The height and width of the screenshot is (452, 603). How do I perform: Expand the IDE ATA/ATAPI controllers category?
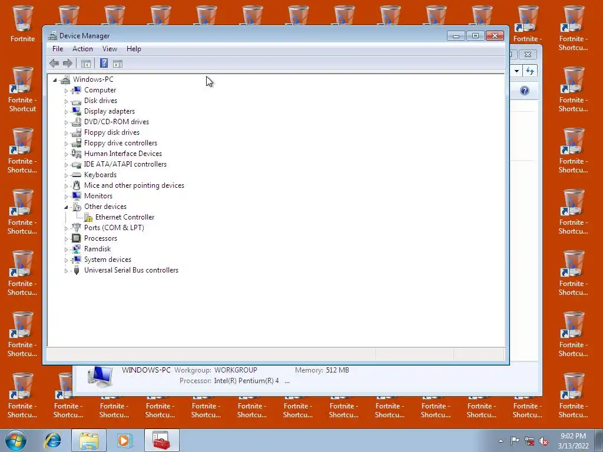click(66, 165)
